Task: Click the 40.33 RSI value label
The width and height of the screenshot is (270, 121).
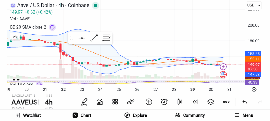Action: coord(252,82)
